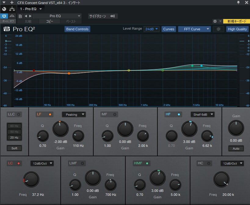Click the snowflake freeze icon
Screen dimensions: 250x205
coord(219,29)
